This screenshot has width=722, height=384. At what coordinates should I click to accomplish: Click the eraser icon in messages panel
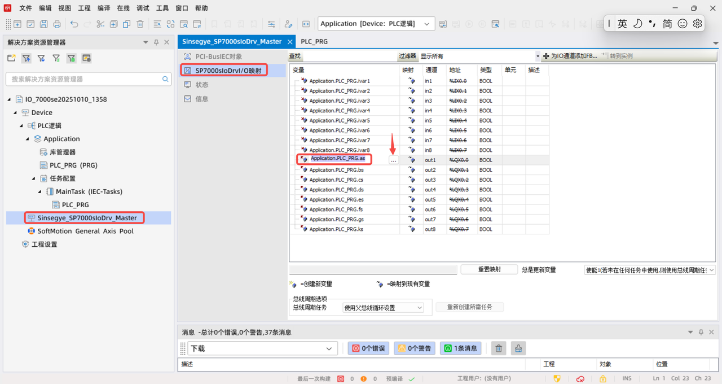[x=518, y=348]
